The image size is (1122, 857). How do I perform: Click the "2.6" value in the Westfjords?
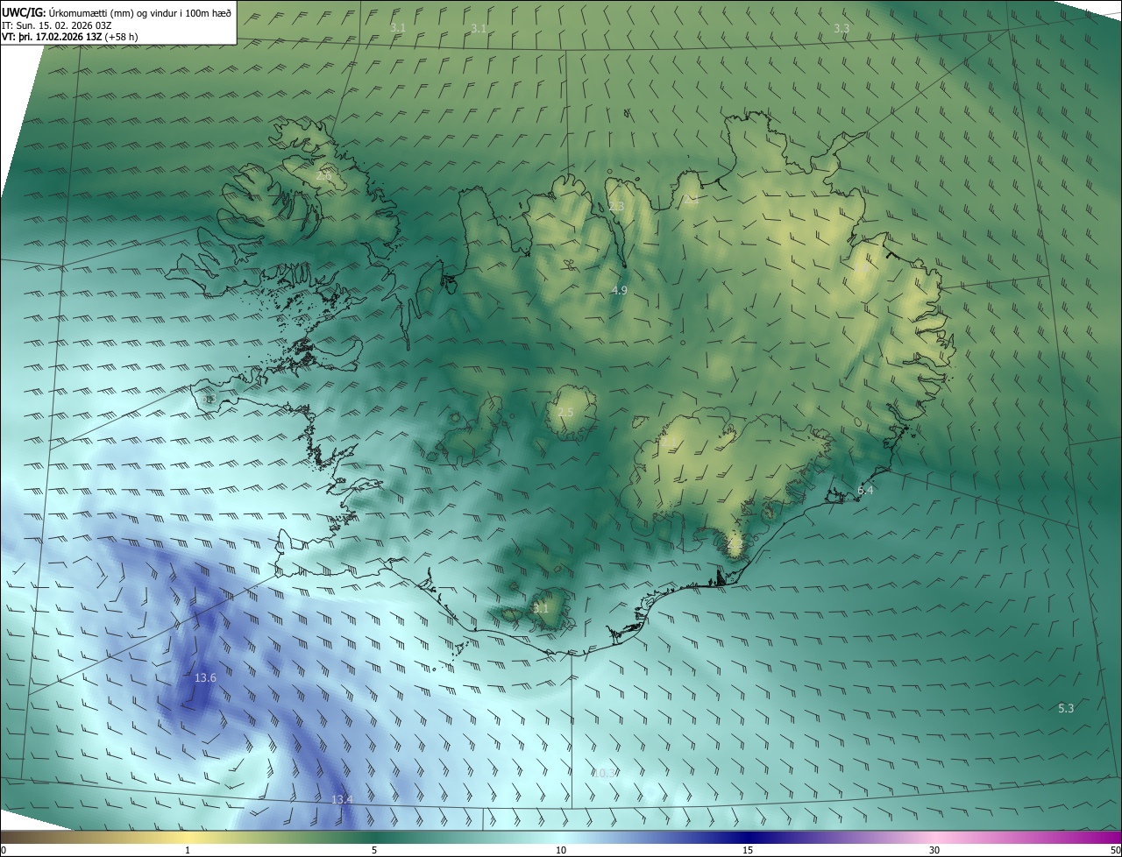coord(323,176)
